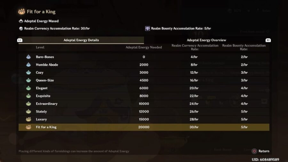Select the Stately level row

[x=144, y=111]
